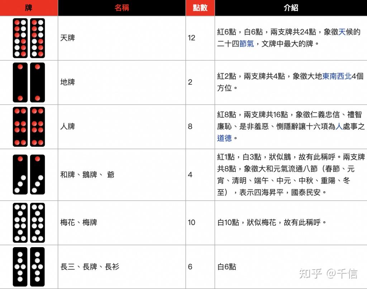Follow the 道德 link

(x=224, y=138)
